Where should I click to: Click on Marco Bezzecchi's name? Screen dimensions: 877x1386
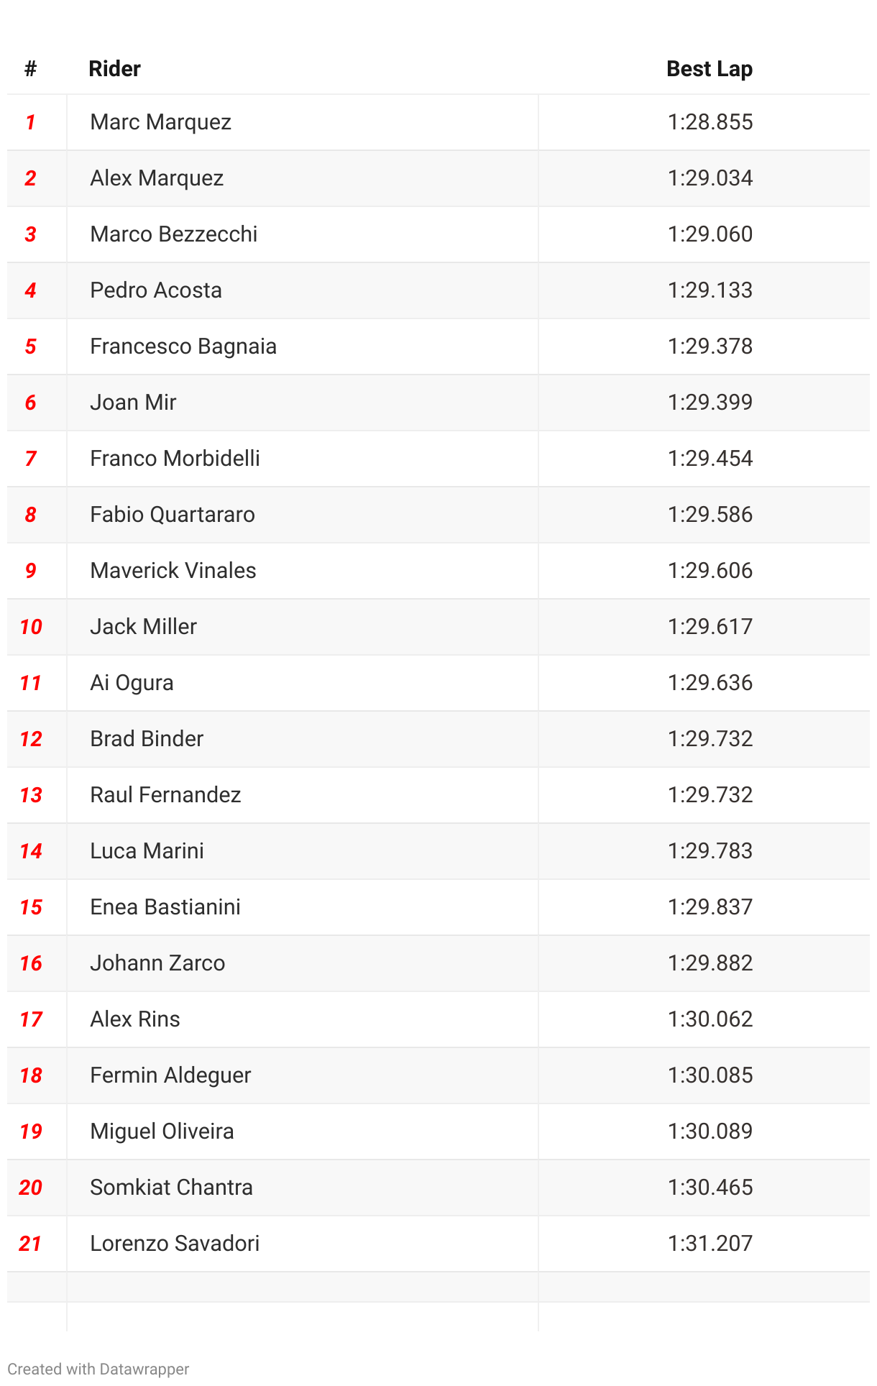pos(174,234)
